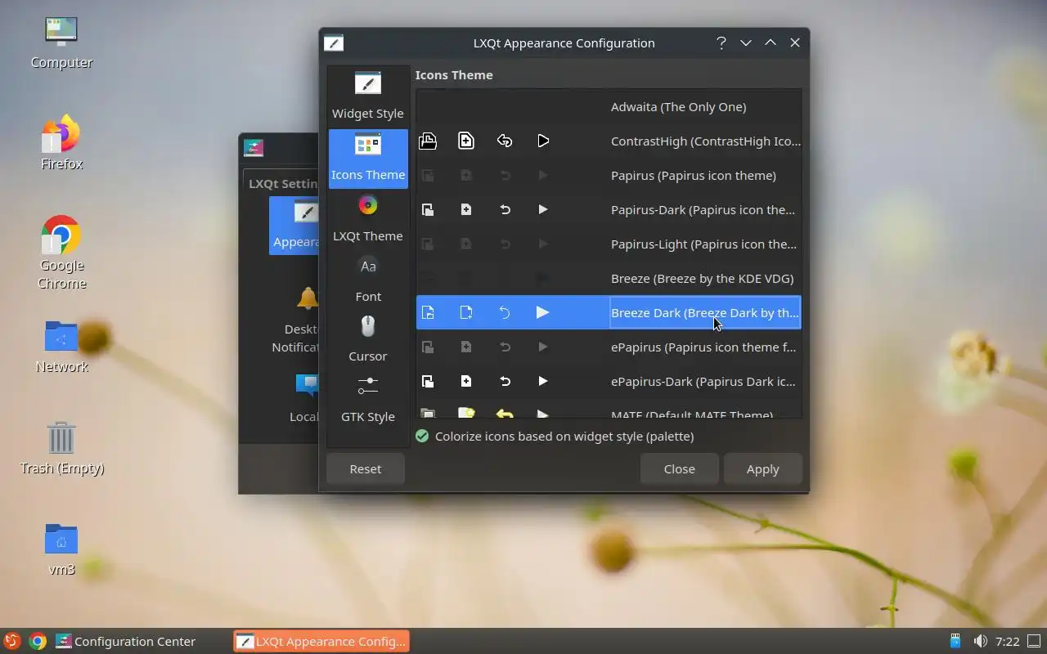Select Adwaita (The Only One) icon theme
The height and width of the screenshot is (654, 1047).
click(x=609, y=106)
